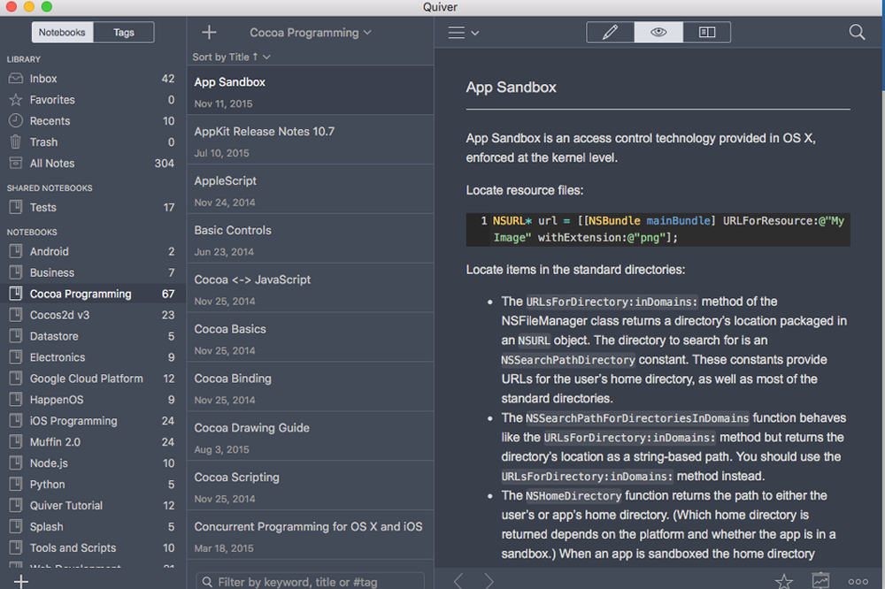Click the Android notebook icon
Screen dimensions: 885x589
16,251
